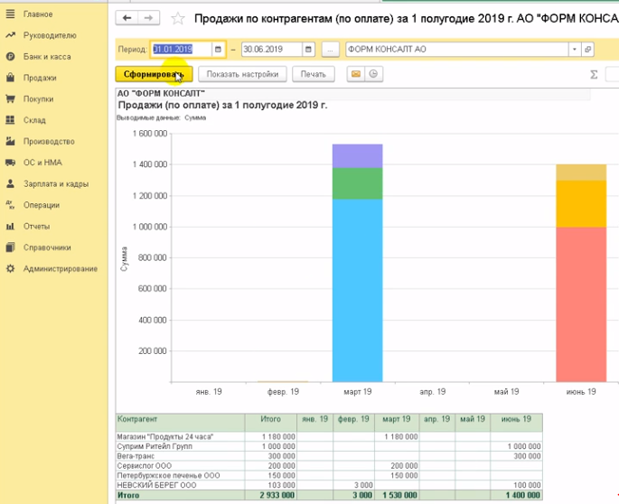Click blue segment of March bar
The height and width of the screenshot is (504, 619).
tap(357, 289)
